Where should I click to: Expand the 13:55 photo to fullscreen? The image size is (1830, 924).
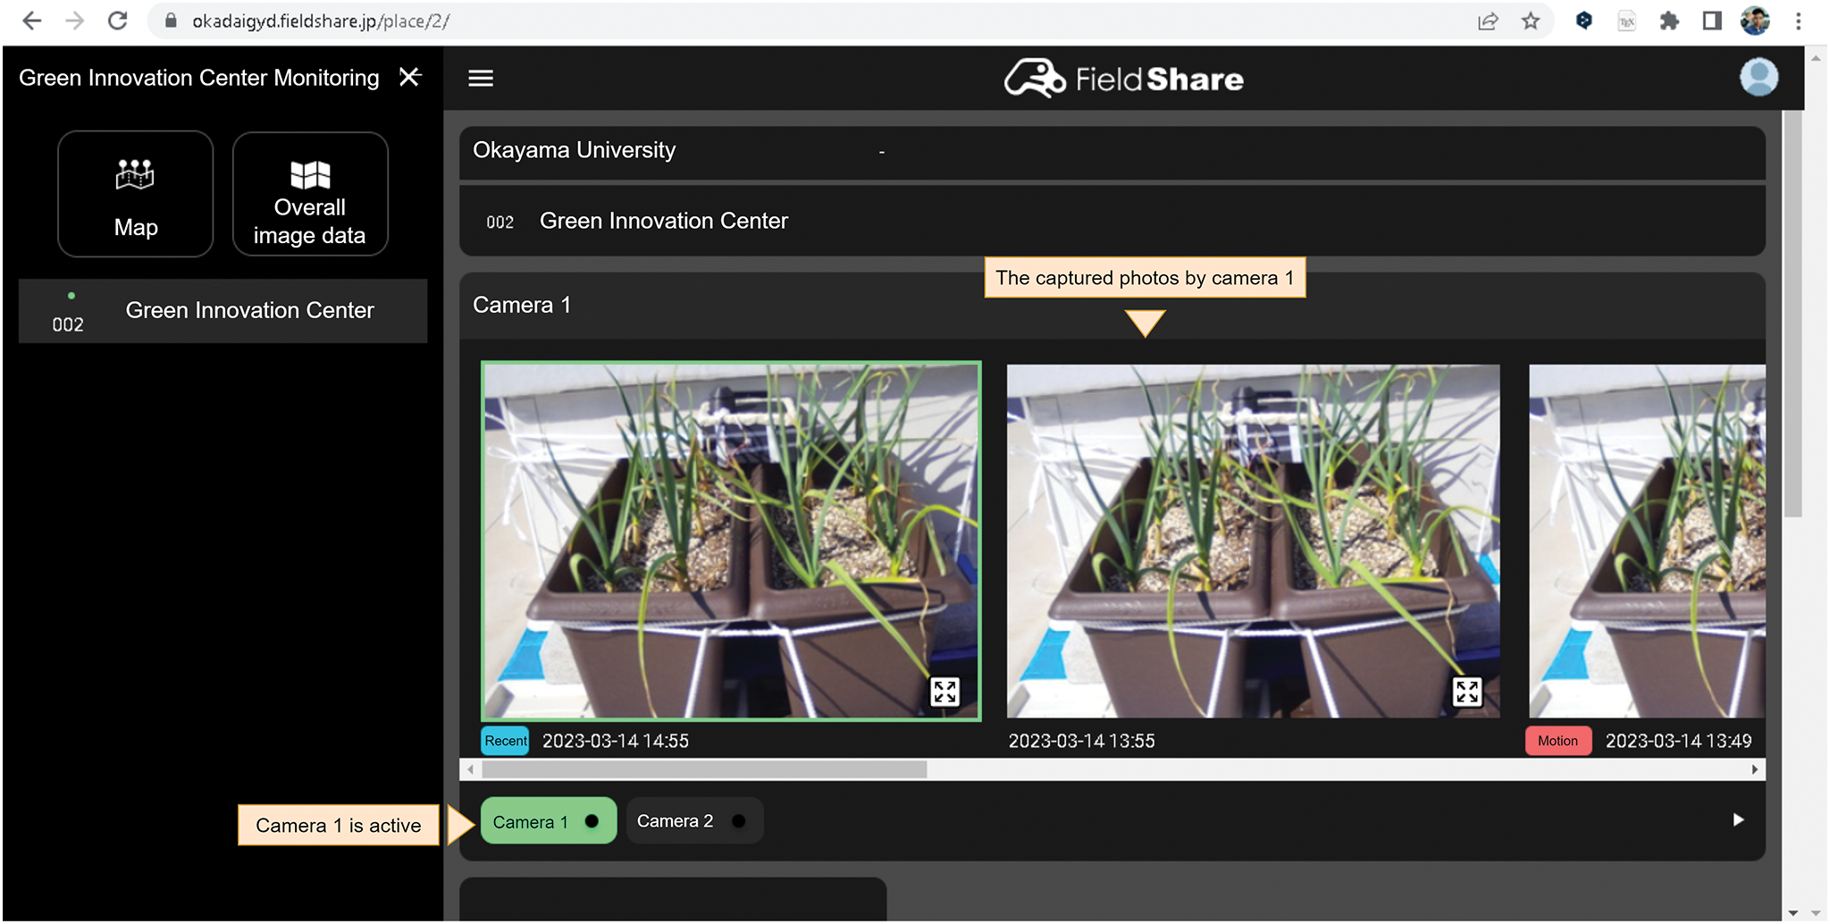pyautogui.click(x=1466, y=691)
